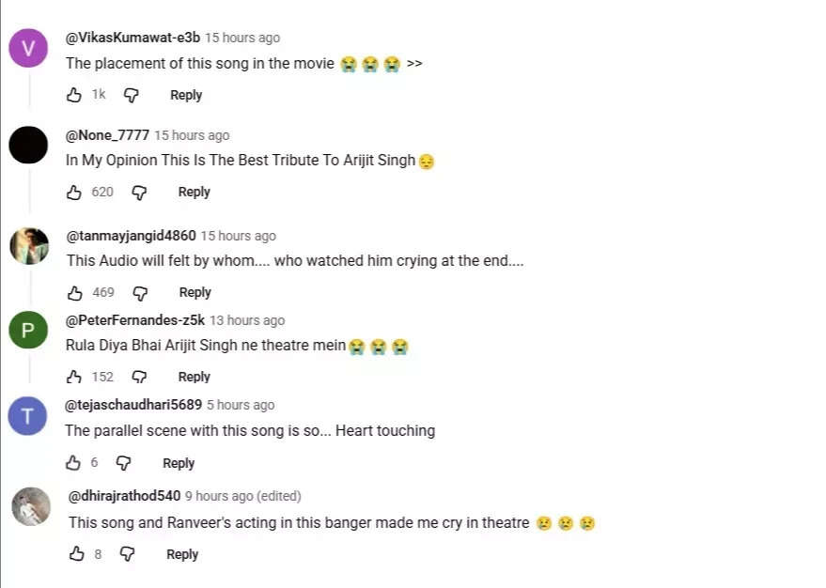Dislike @VikasKumawat-e3b's comment
Image resolution: width=826 pixels, height=588 pixels.
click(132, 95)
